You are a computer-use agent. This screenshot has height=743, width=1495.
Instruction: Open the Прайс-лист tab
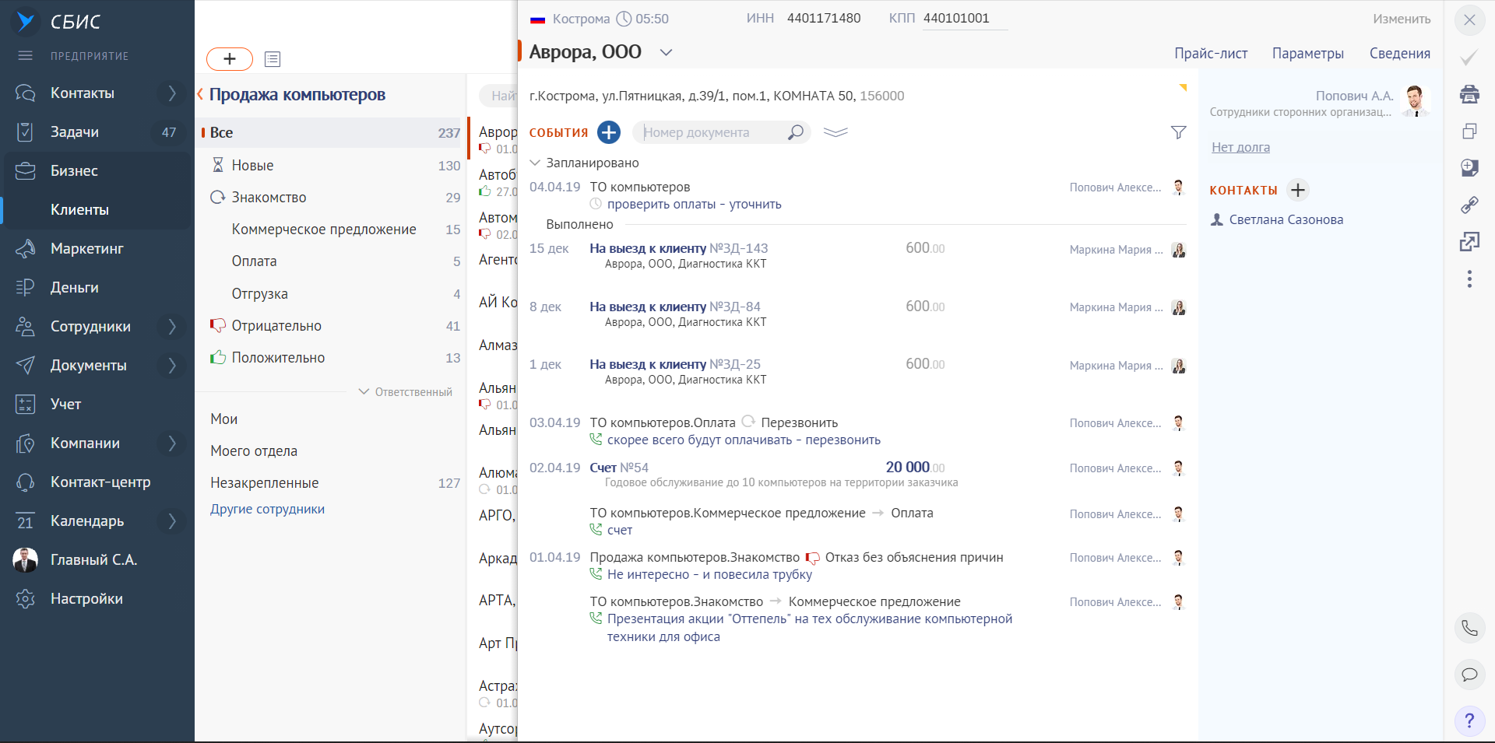pos(1211,54)
